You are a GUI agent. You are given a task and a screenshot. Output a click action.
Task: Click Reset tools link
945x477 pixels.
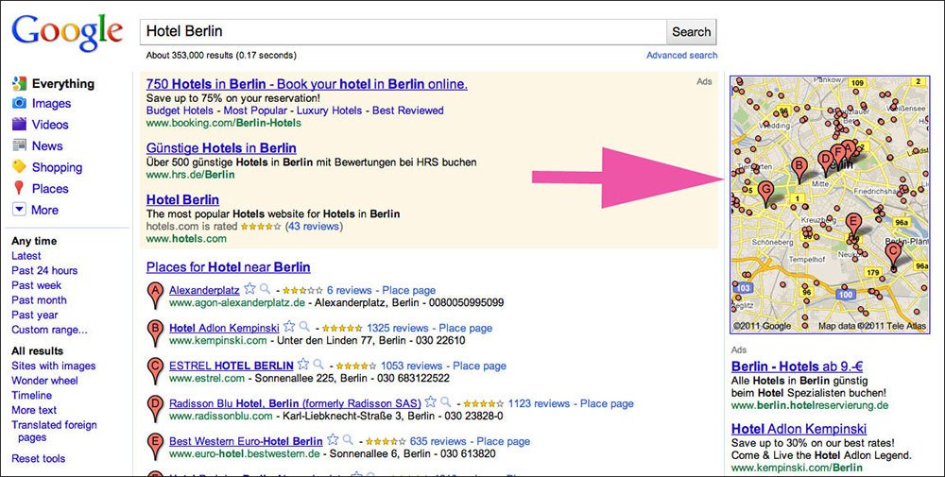pos(39,458)
